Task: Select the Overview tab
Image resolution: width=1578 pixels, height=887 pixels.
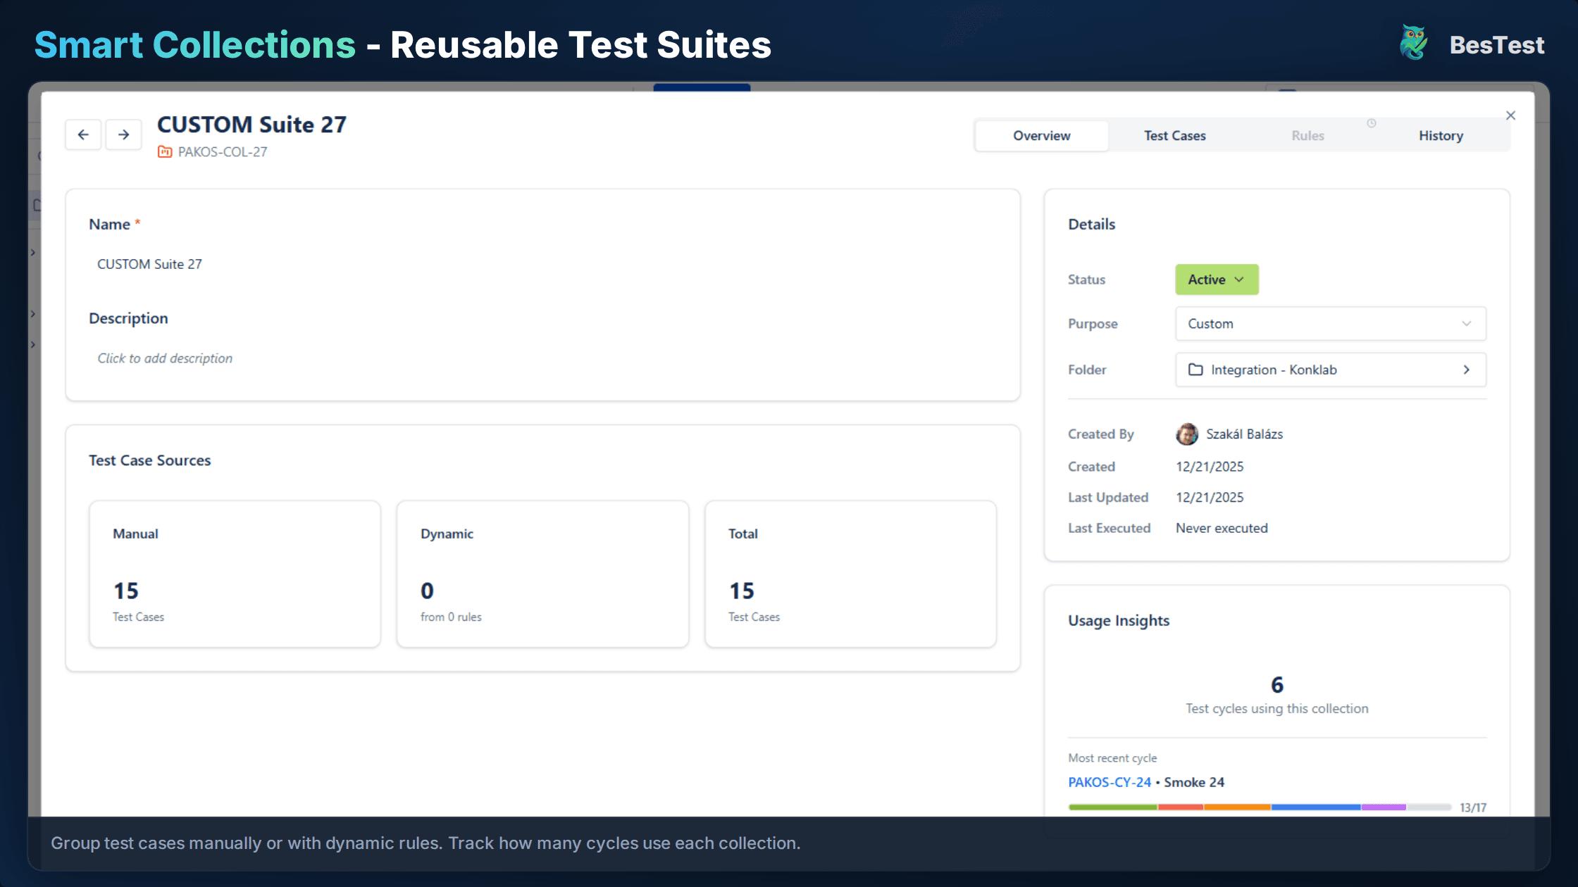Action: tap(1041, 135)
